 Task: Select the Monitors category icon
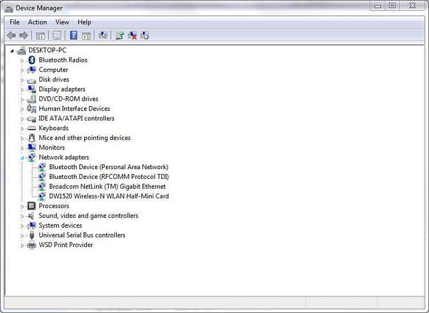pyautogui.click(x=31, y=148)
